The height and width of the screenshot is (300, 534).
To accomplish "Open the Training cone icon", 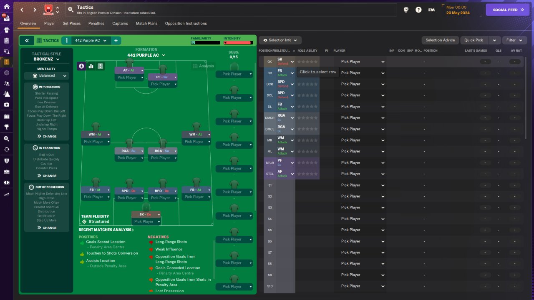I will [x=6, y=94].
